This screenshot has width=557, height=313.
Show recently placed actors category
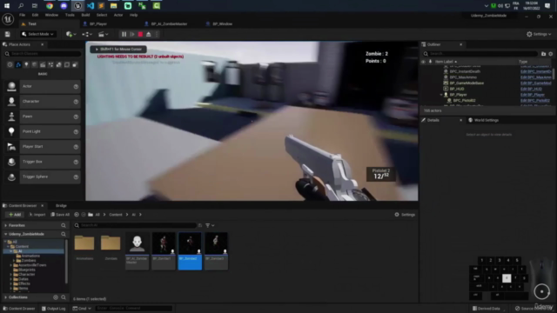point(10,65)
